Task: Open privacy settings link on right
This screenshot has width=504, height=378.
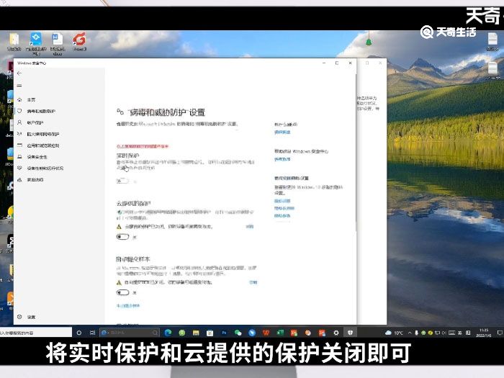Action: pos(282,201)
